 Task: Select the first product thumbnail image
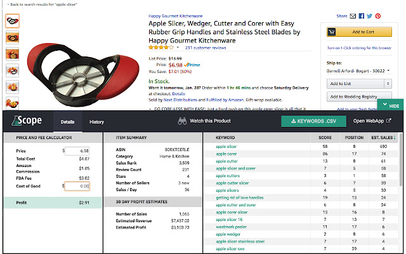pos(13,21)
